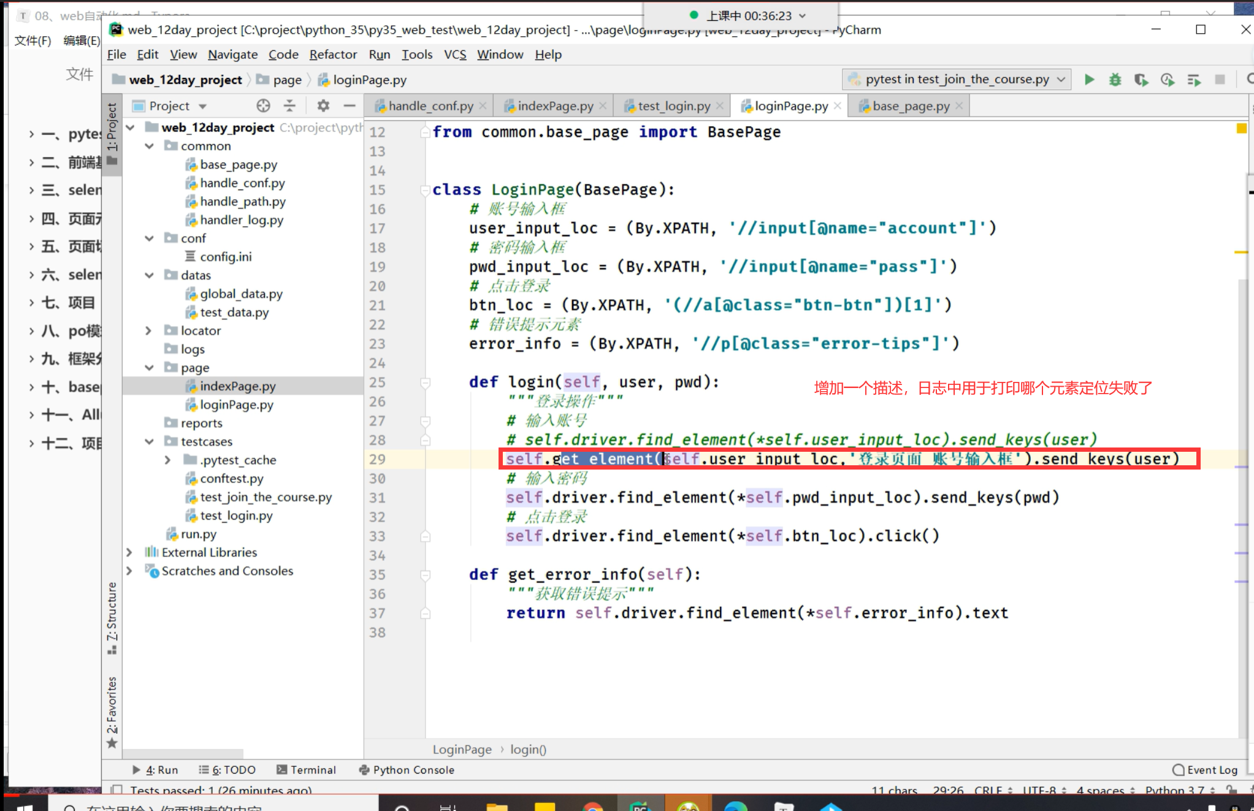This screenshot has height=811, width=1254.
Task: Open test_login.py in the project tree
Action: [236, 516]
